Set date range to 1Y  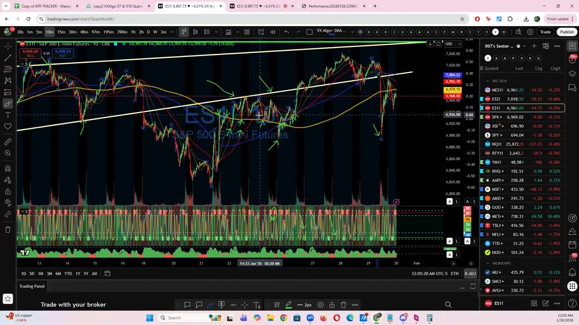[78, 274]
